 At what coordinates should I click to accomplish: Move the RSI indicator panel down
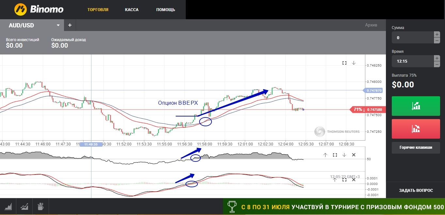point(344,155)
